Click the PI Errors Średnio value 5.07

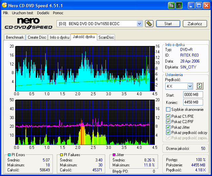[x=46, y=160]
